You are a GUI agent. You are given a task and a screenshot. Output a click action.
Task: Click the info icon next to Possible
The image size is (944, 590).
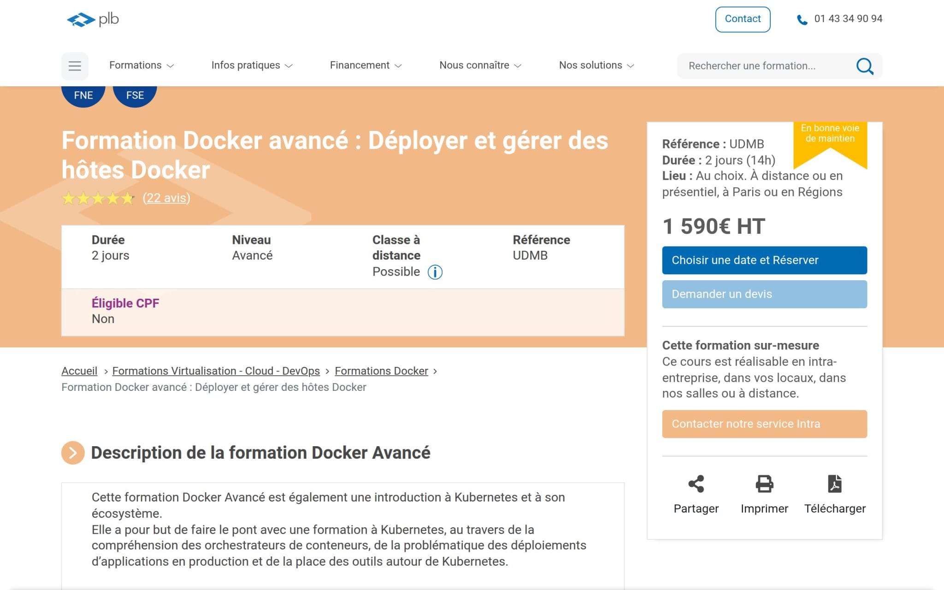[435, 272]
